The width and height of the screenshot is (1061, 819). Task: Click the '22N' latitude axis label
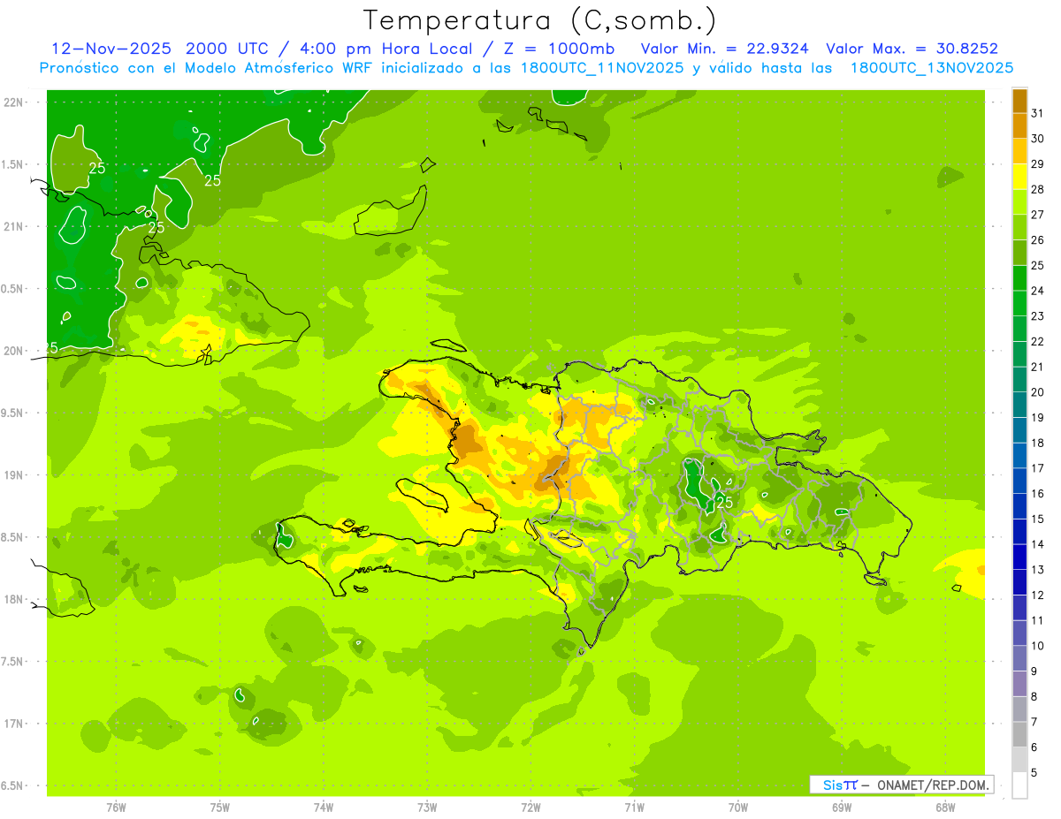[x=13, y=102]
